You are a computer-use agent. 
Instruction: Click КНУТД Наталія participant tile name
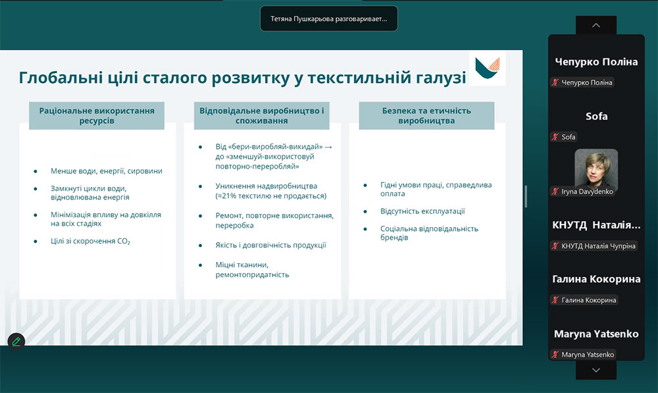tap(596, 225)
